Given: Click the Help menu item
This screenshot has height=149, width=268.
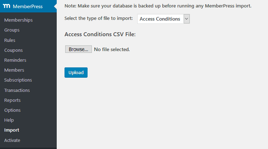Looking at the screenshot, I should point(9,120).
